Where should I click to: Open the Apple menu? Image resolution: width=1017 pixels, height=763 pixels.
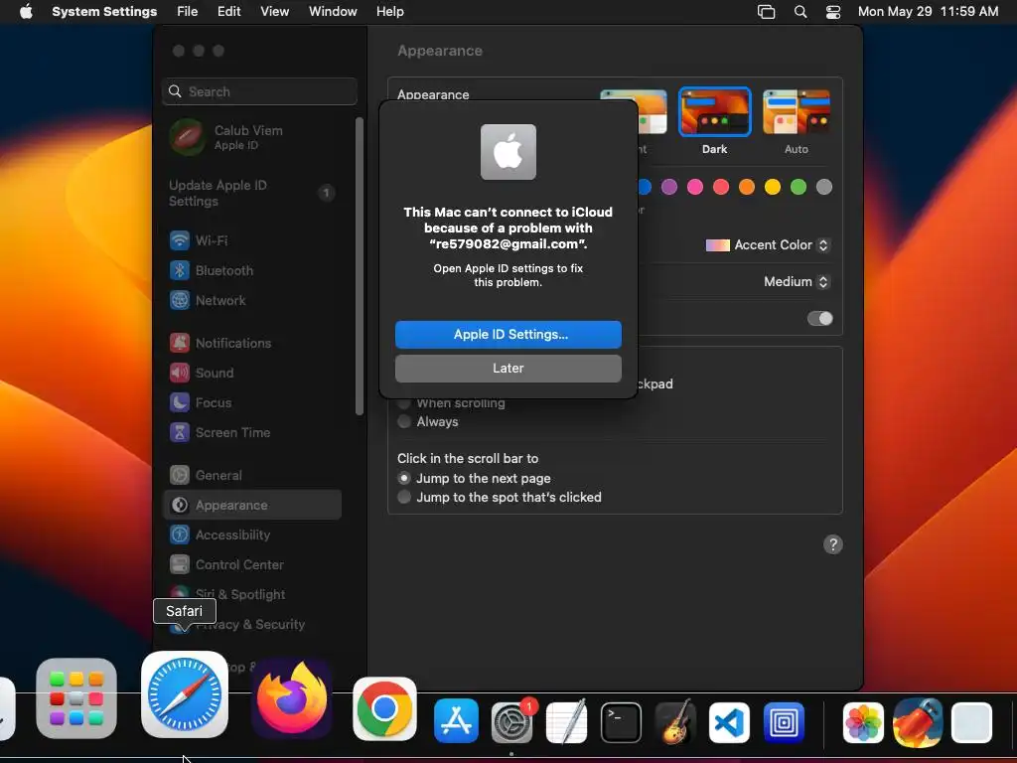pyautogui.click(x=26, y=11)
